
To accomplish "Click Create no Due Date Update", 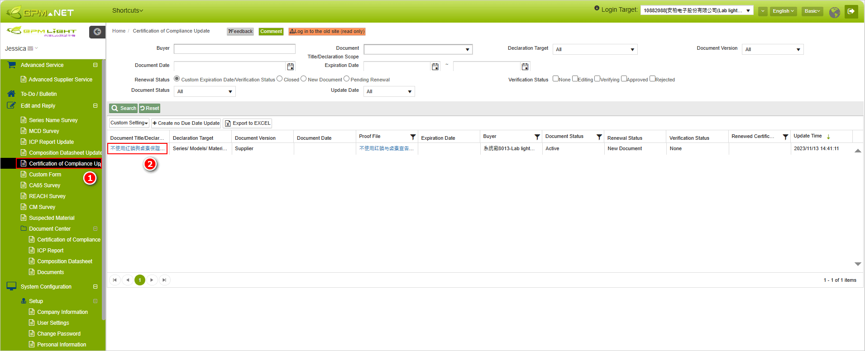I will coord(186,123).
